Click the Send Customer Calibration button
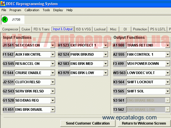 click(88, 123)
